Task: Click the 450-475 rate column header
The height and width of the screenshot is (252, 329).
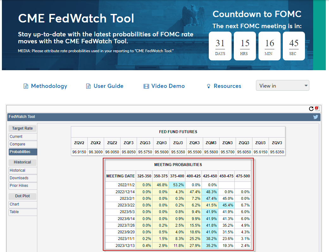Action: click(x=227, y=176)
